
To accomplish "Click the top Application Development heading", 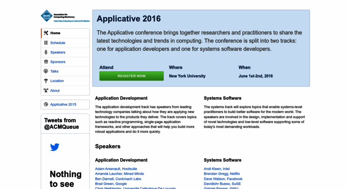I will tap(121, 98).
